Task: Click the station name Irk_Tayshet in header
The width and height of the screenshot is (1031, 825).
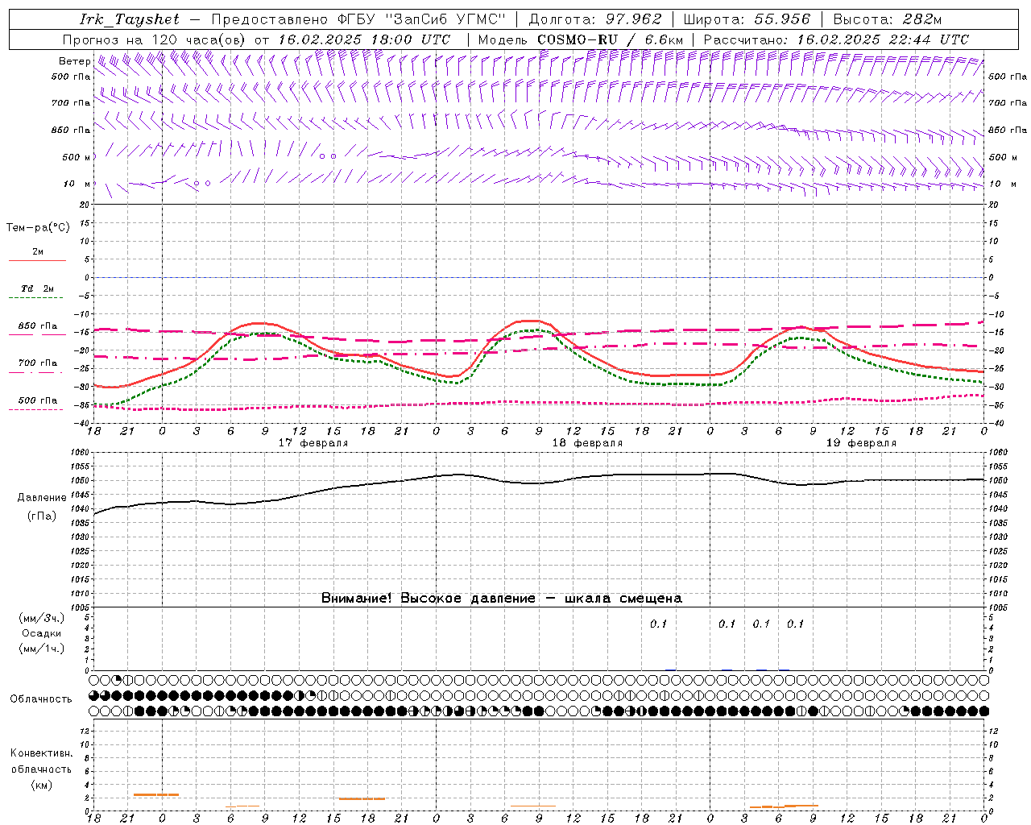Action: coord(130,19)
